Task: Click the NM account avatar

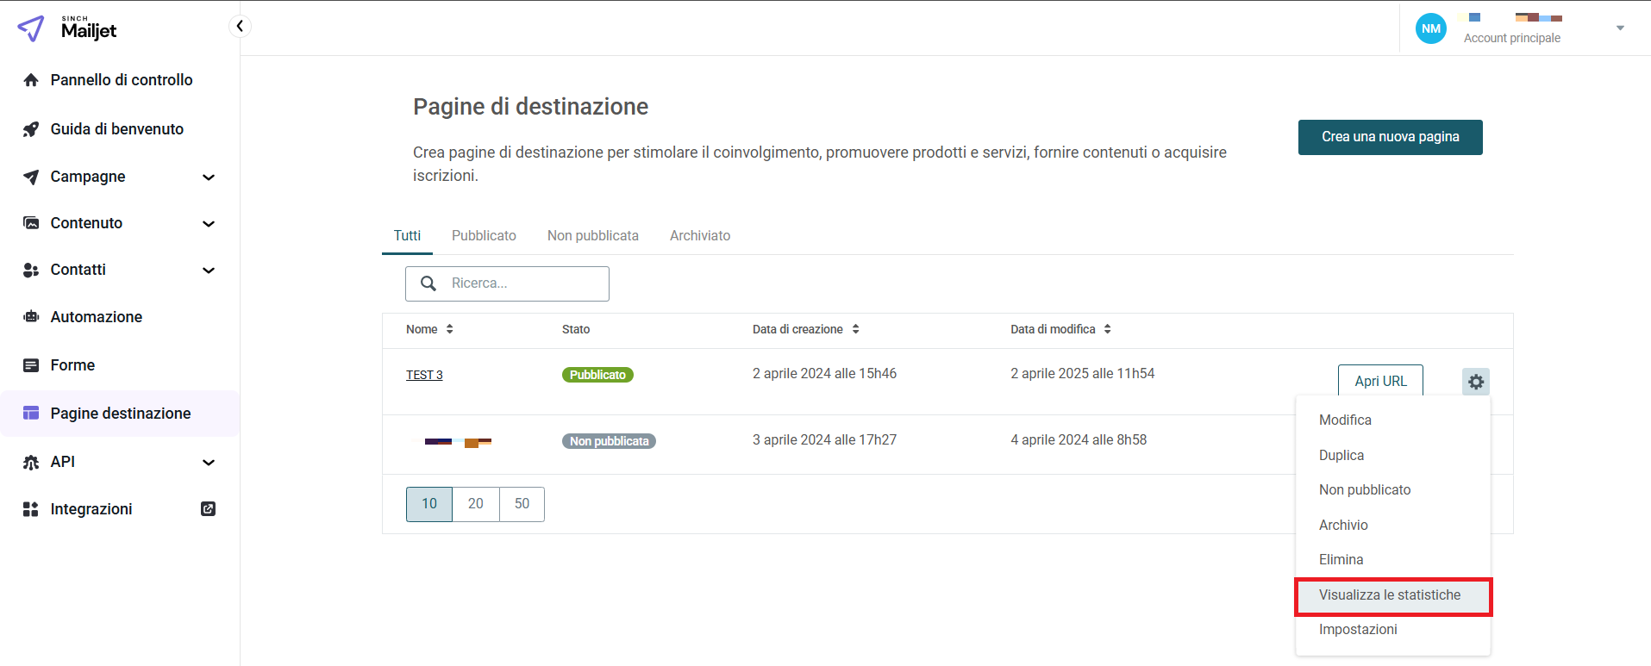Action: click(x=1431, y=28)
